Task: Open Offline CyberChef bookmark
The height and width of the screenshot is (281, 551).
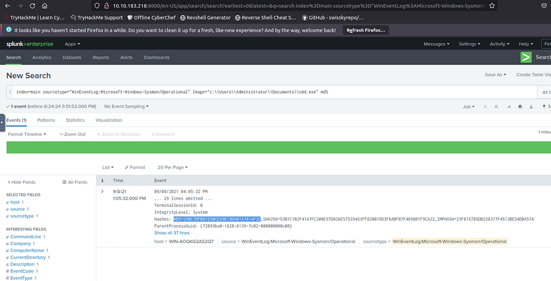Action: click(x=151, y=18)
